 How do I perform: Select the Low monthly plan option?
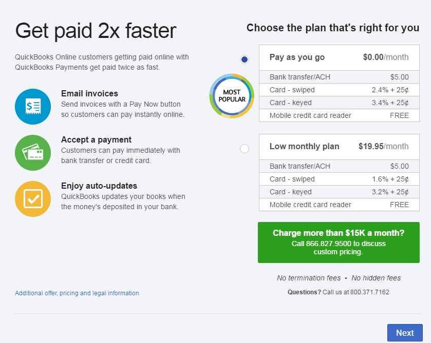click(245, 148)
